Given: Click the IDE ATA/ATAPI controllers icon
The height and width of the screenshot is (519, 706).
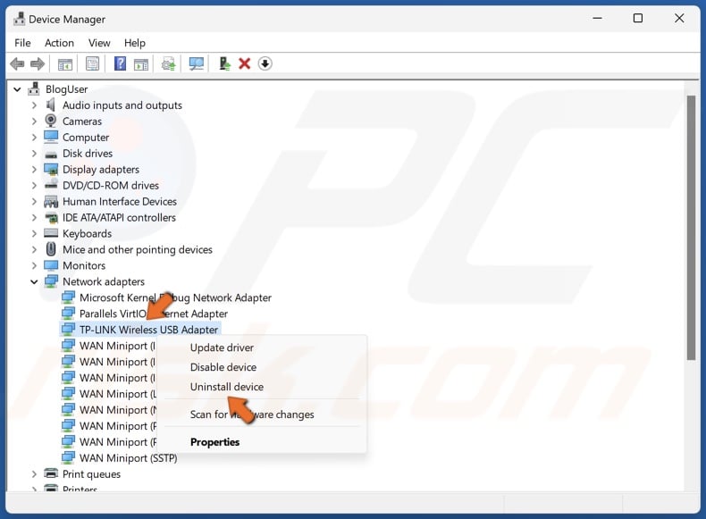Looking at the screenshot, I should 51,217.
